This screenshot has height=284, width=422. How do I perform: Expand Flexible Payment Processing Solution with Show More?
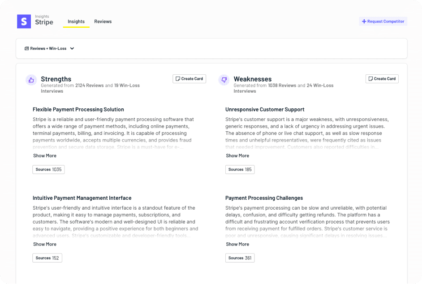[x=45, y=156]
